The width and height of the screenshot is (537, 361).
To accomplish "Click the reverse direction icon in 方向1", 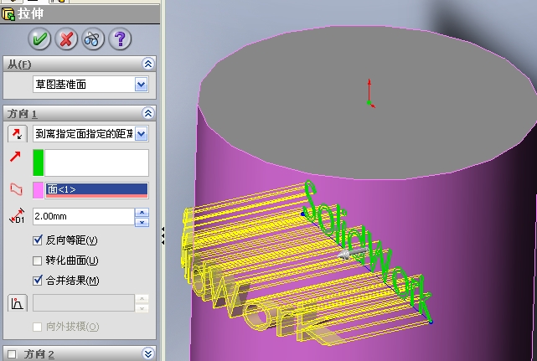I will tap(18, 133).
